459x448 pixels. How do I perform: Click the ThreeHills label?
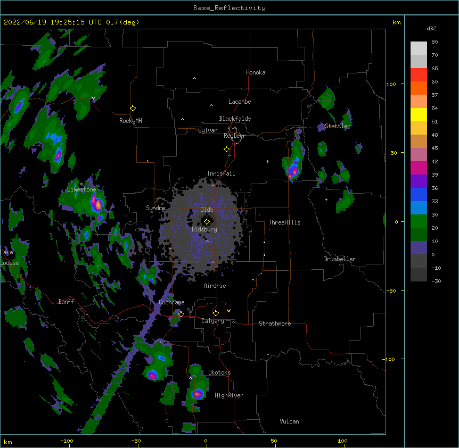coord(284,222)
